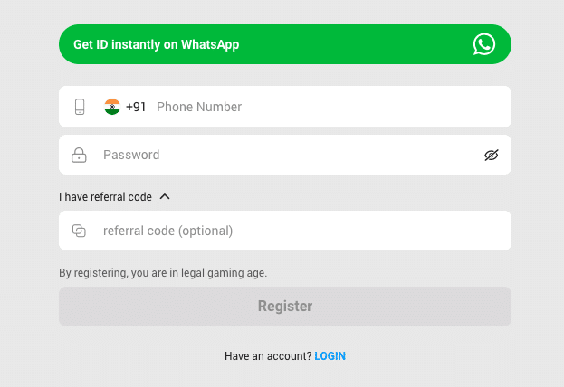Image resolution: width=564 pixels, height=387 pixels.
Task: Collapse referral section with the chevron arrow
Action: click(164, 196)
